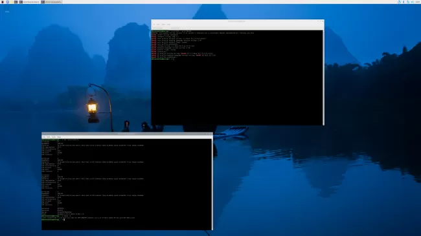The height and width of the screenshot is (236, 421).
Task: Launch terminal from the panel launcher
Action: pos(16,2)
